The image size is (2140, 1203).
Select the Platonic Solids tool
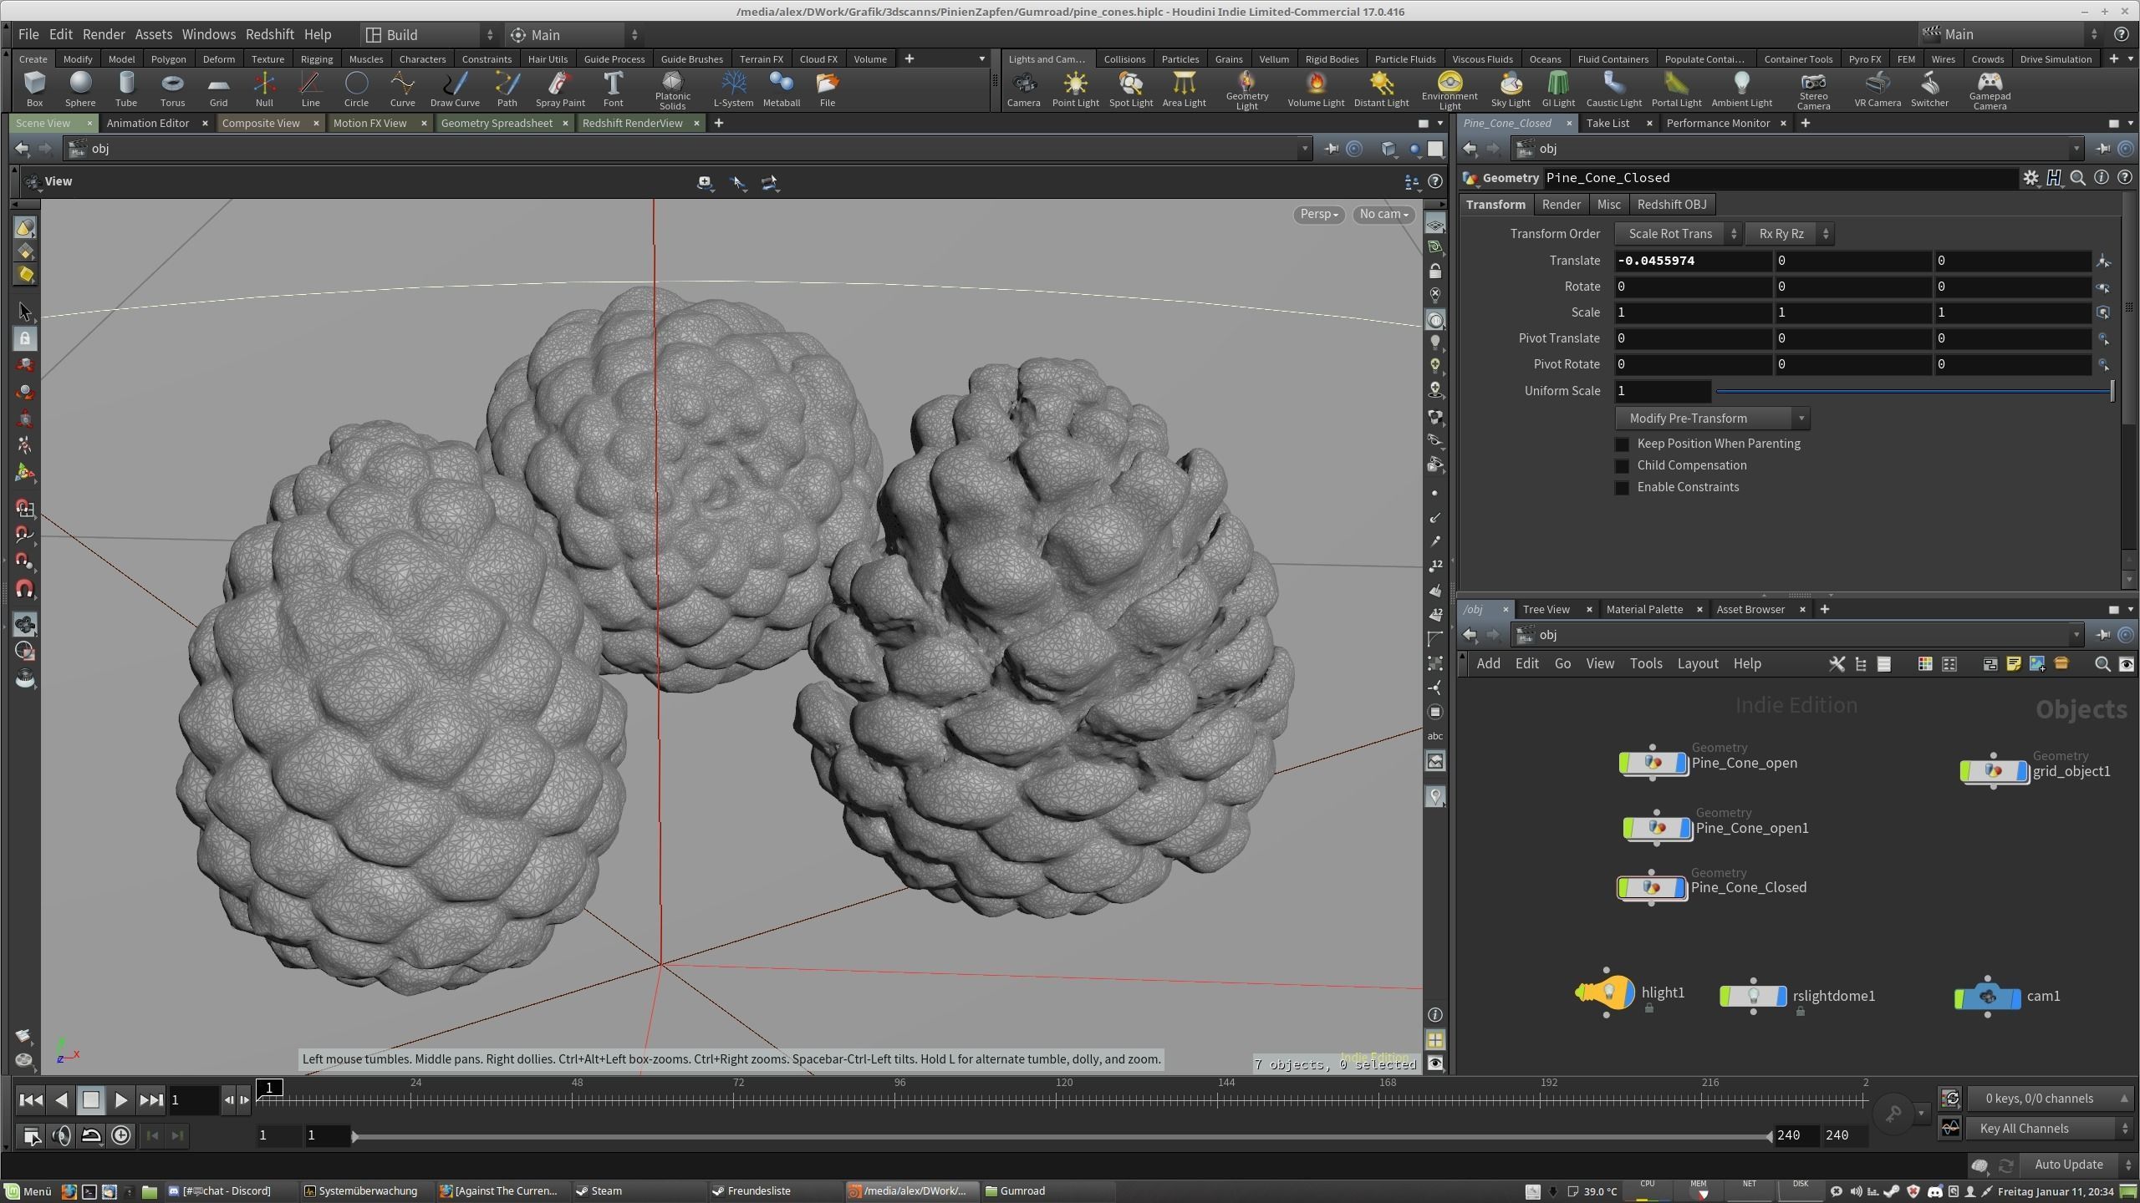coord(672,90)
